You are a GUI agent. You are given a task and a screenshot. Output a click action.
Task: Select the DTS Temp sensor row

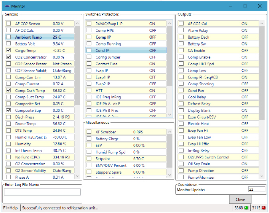(40, 130)
